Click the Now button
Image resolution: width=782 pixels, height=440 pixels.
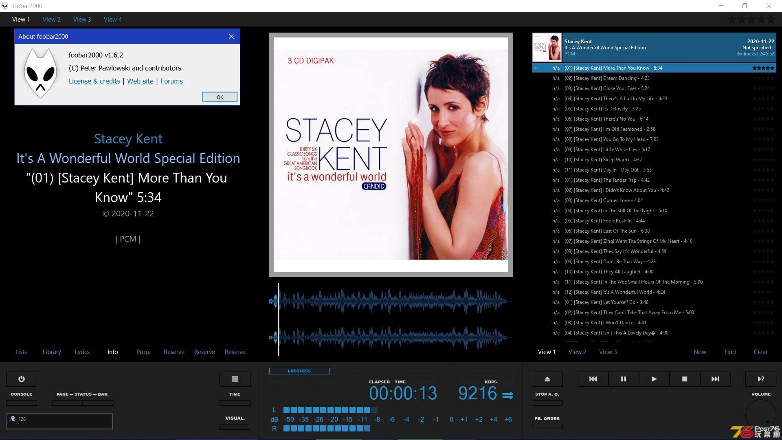pos(700,352)
